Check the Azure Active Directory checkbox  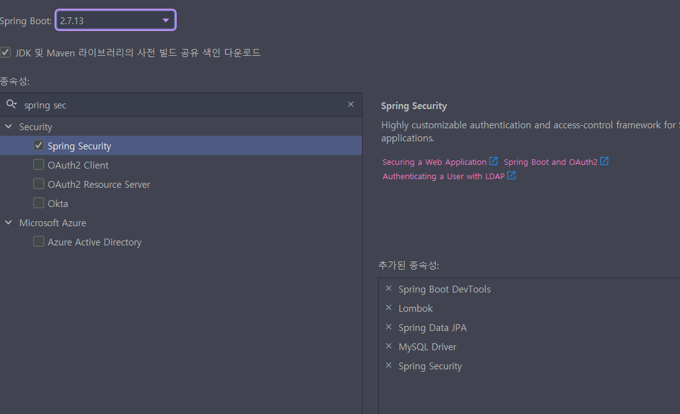tap(38, 242)
